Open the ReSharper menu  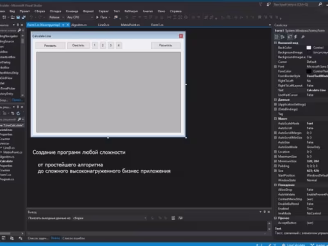[x=131, y=11]
